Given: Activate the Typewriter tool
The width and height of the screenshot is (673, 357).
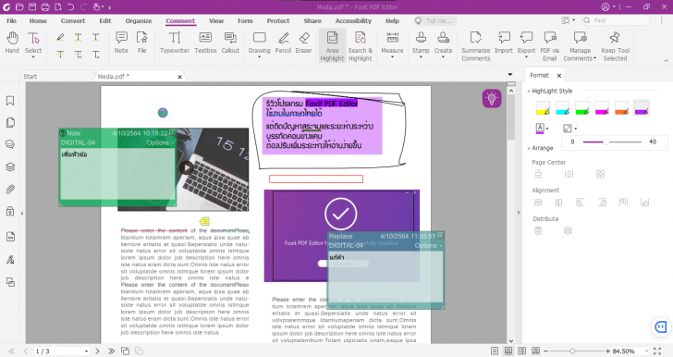Looking at the screenshot, I should point(174,43).
